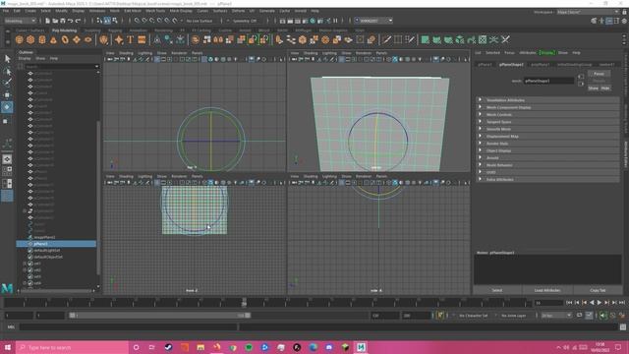
Task: Click the Redo icon in status line
Action: (78, 21)
